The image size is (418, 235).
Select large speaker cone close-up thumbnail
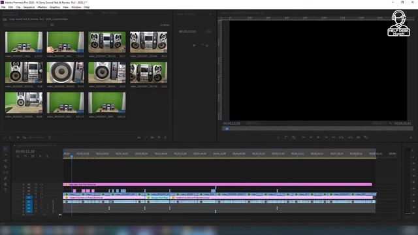pos(65,72)
